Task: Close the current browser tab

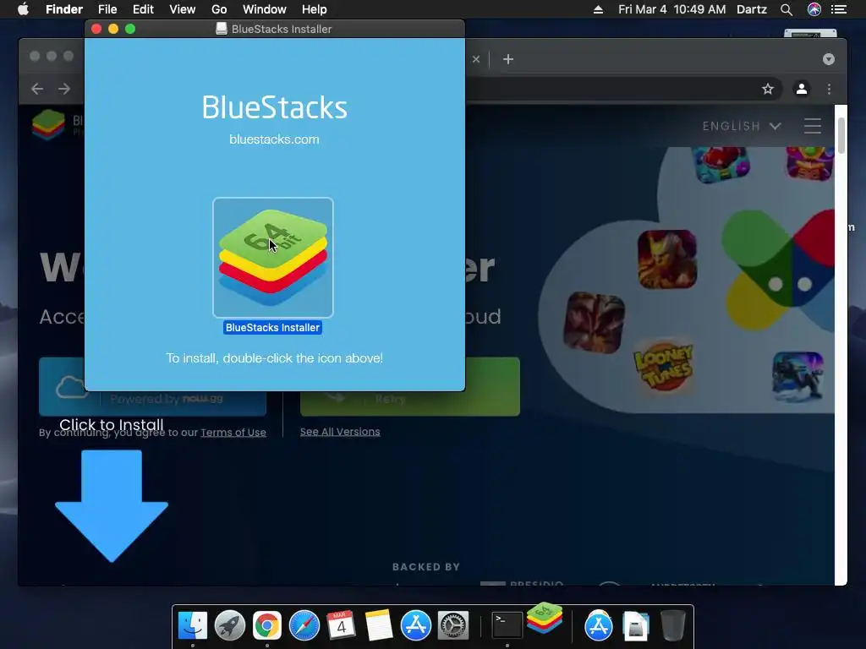Action: [476, 59]
